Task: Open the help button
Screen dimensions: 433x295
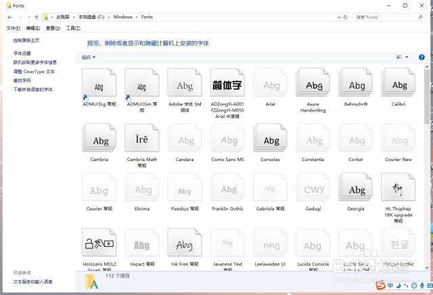Action: click(x=421, y=58)
